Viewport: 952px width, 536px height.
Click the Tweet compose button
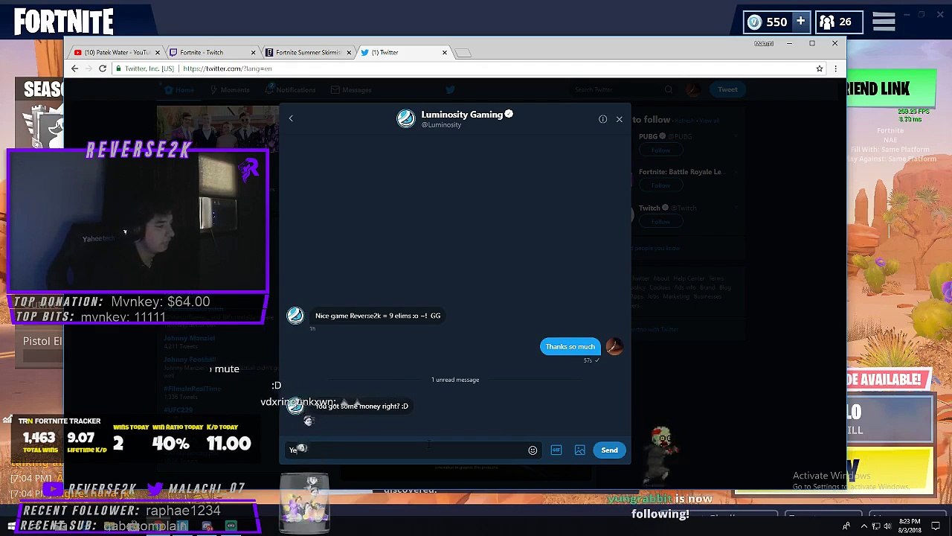[727, 90]
